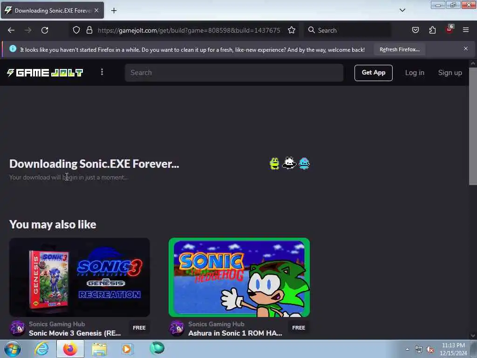Open the Sign up link

(x=450, y=73)
